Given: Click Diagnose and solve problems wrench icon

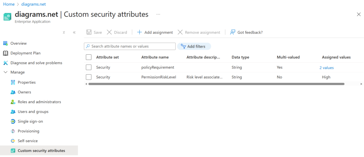Looking at the screenshot, I should coord(5,63).
